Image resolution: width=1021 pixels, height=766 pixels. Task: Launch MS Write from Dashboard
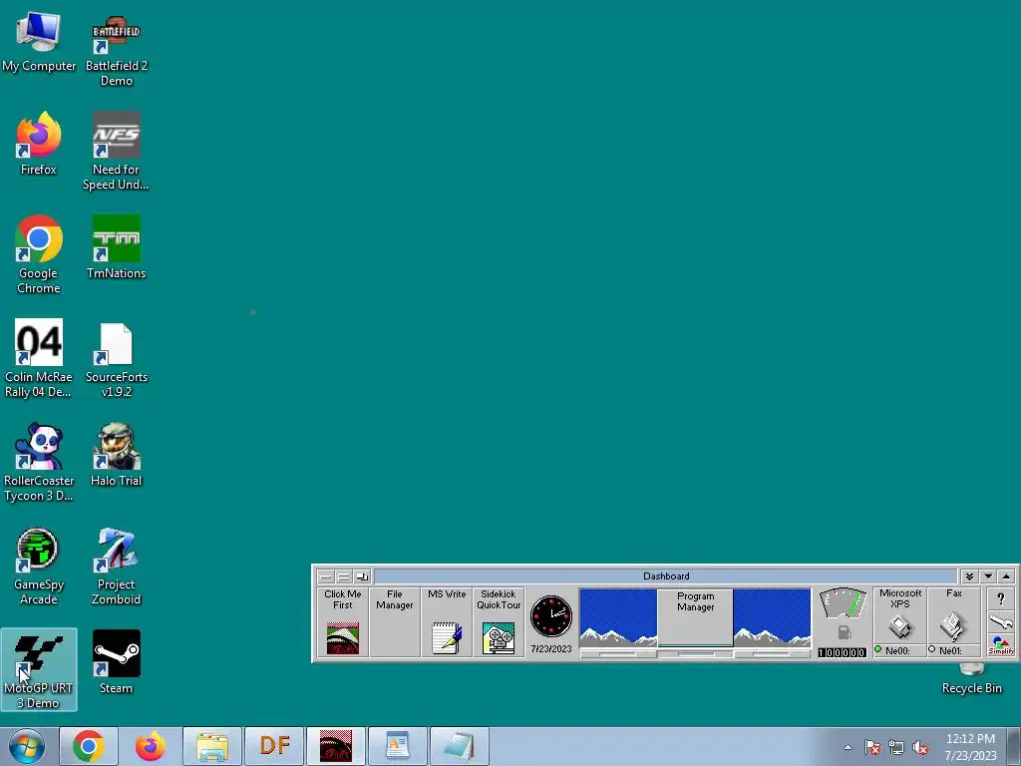(447, 622)
